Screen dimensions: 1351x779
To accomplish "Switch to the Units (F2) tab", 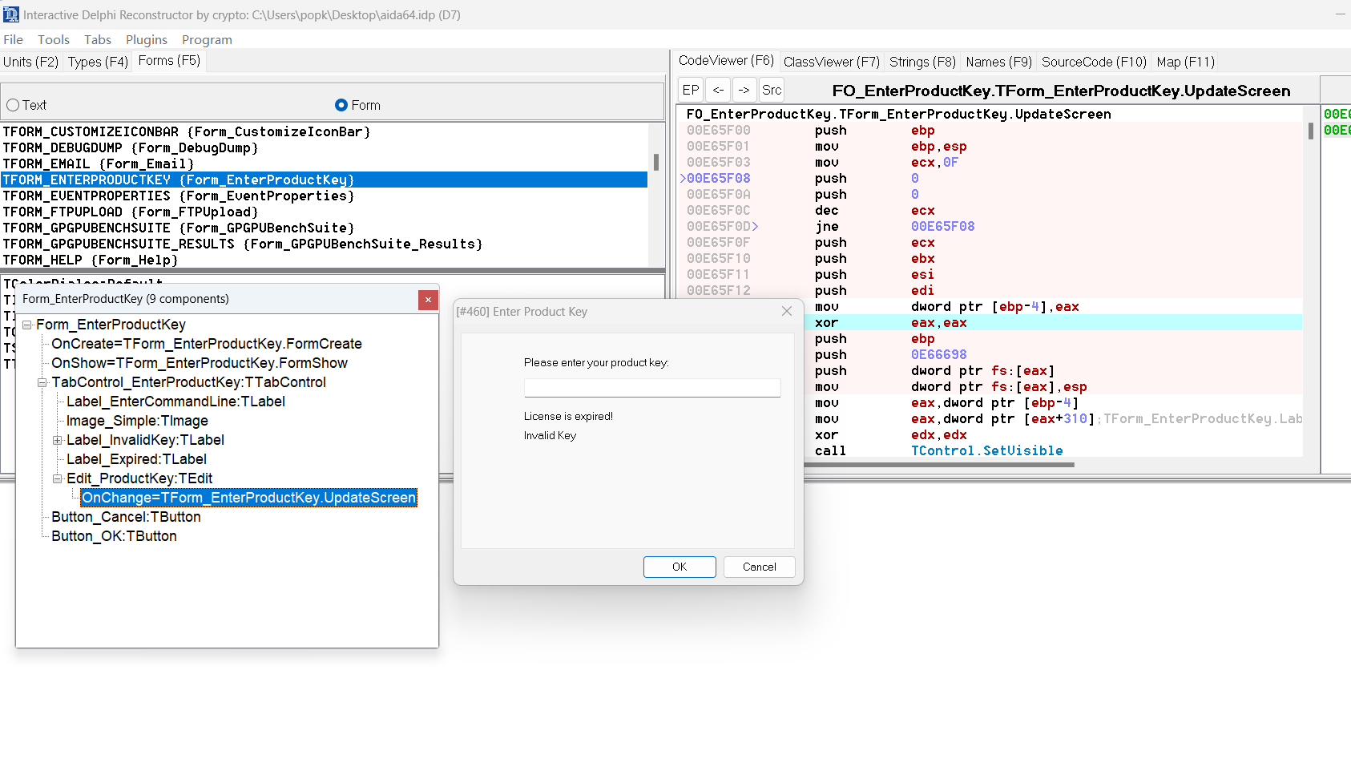I will click(30, 62).
